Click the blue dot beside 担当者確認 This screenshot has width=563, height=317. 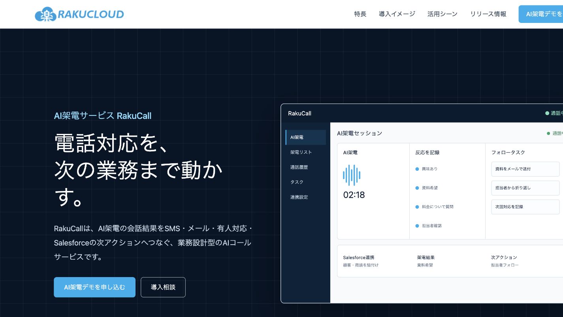(x=417, y=226)
